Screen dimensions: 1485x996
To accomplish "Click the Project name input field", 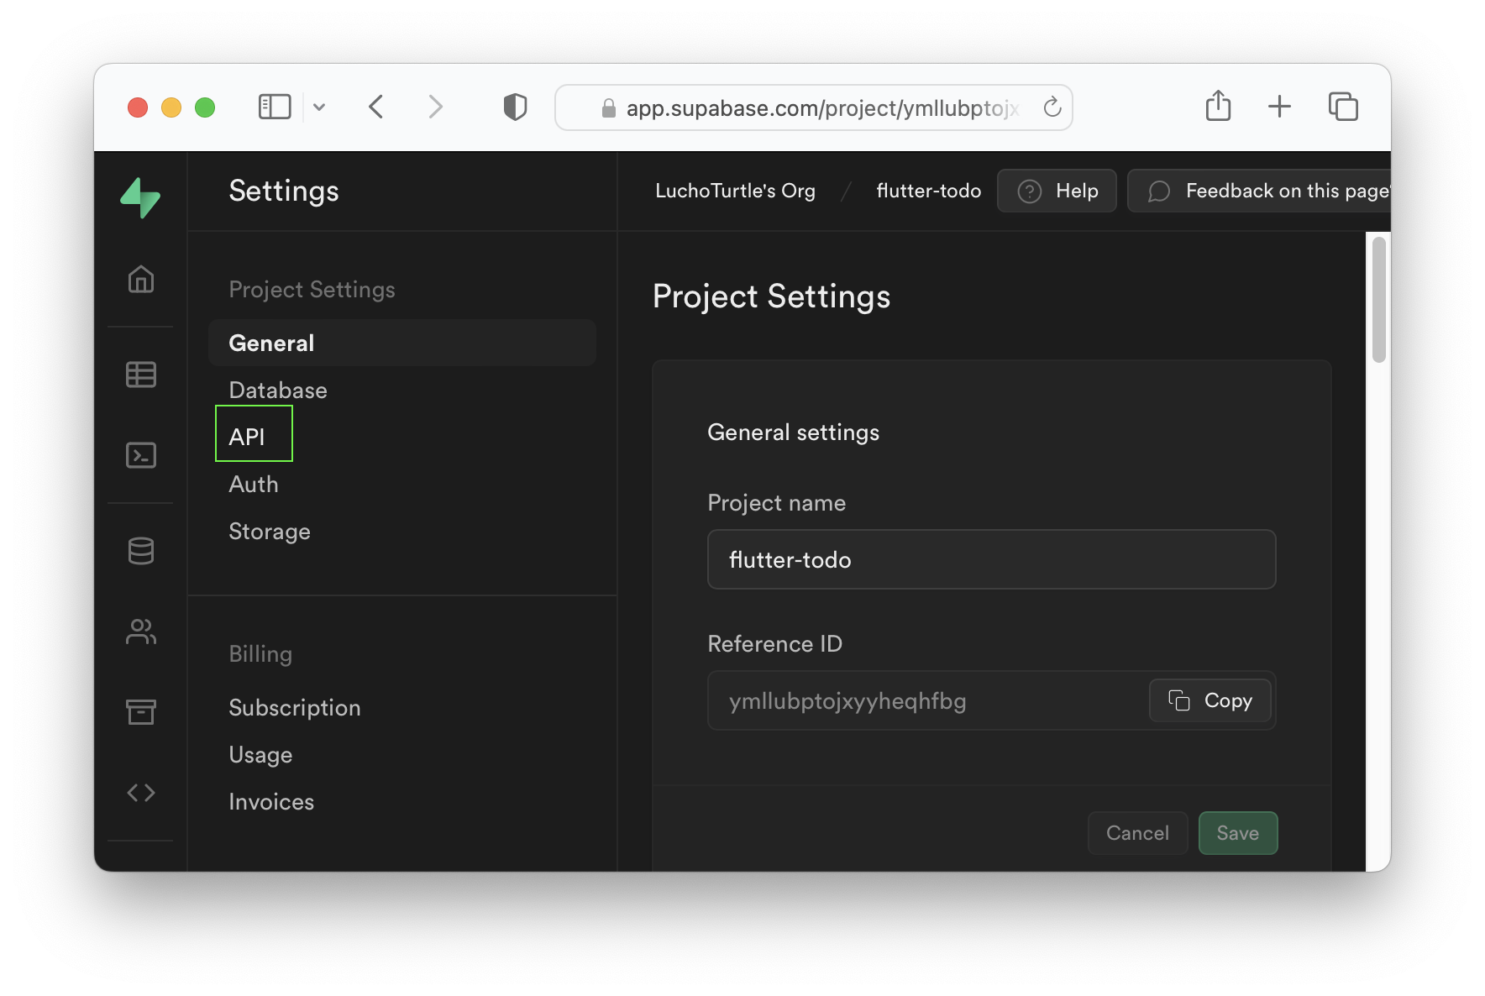I will click(x=991, y=559).
